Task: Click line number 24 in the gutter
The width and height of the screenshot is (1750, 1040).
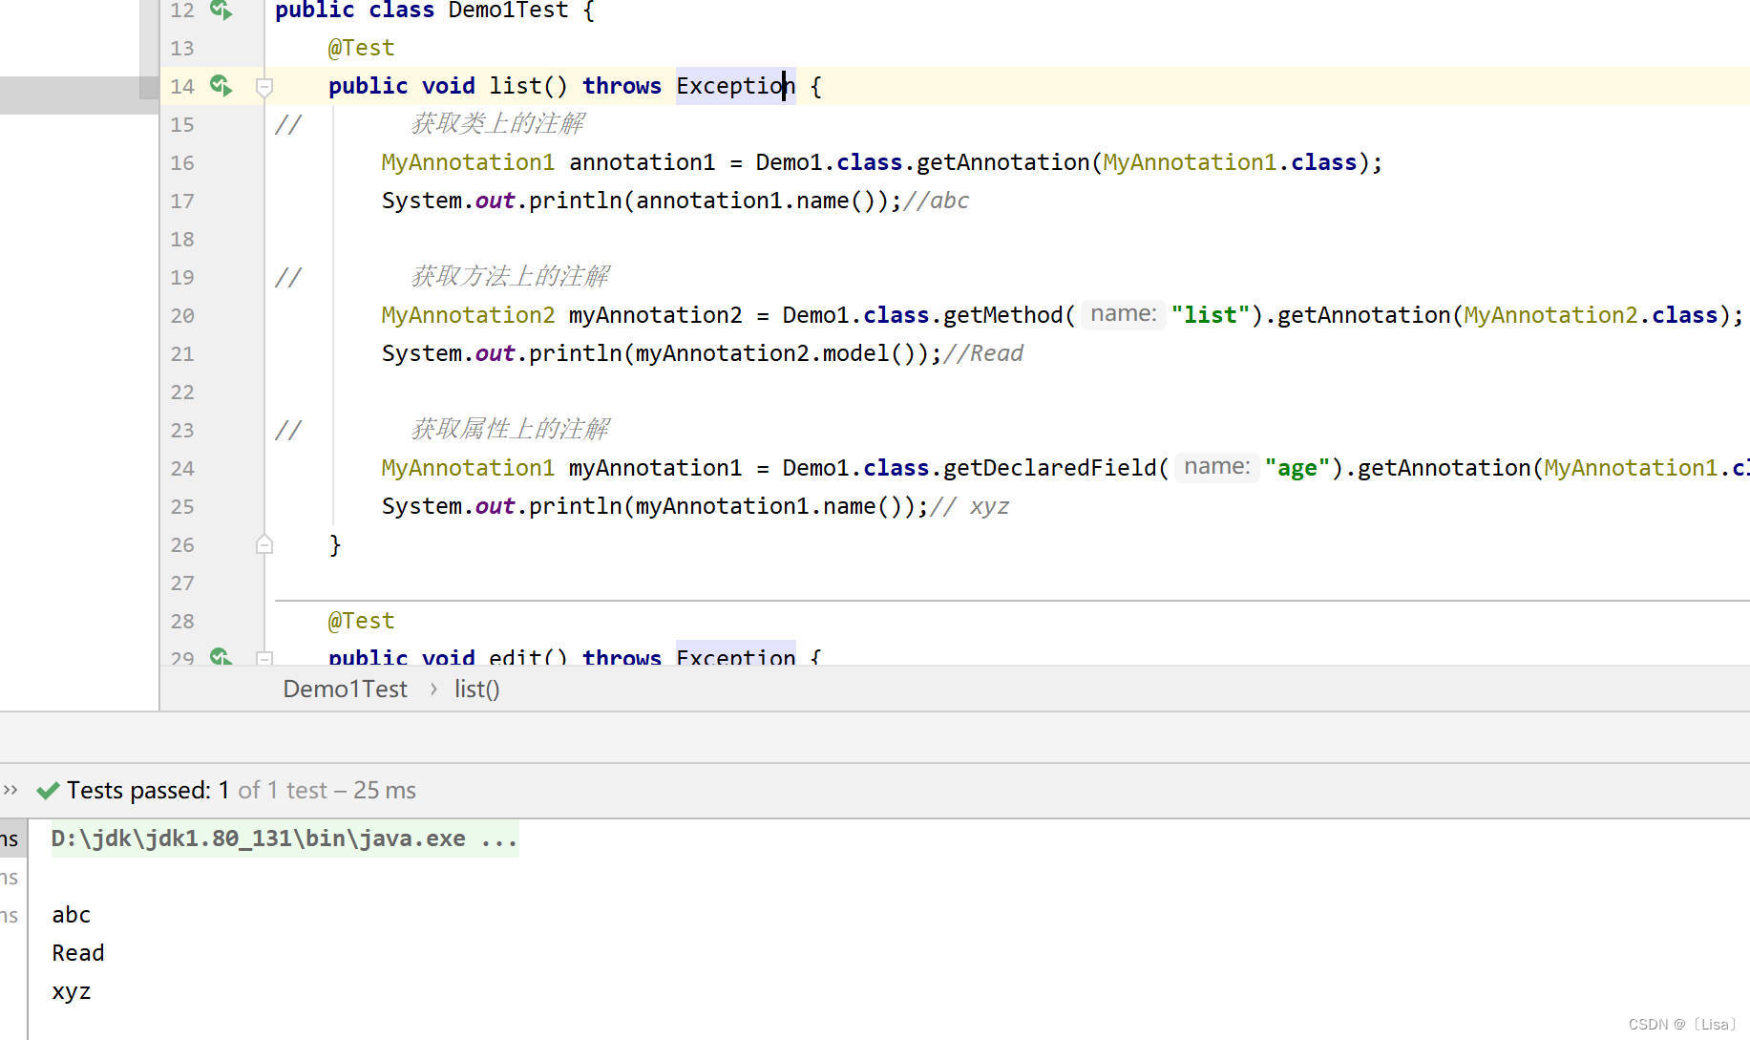Action: pos(182,468)
